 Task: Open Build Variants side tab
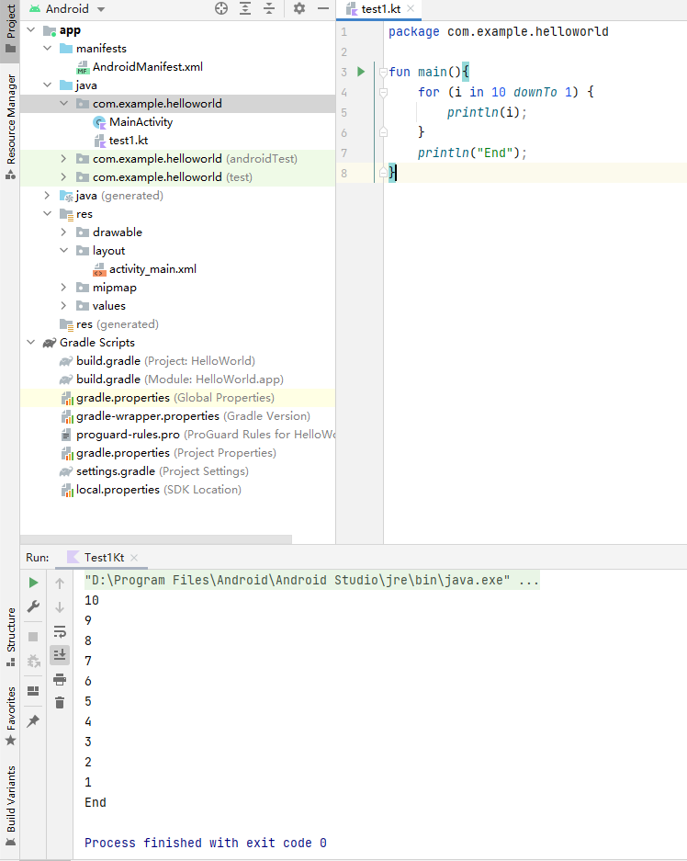[10, 806]
